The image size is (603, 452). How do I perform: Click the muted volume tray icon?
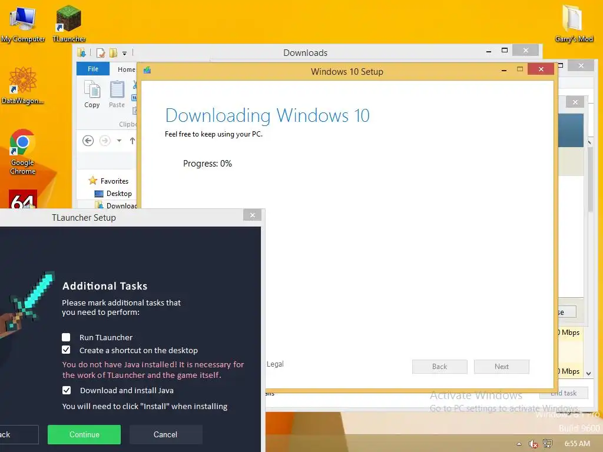coord(533,444)
